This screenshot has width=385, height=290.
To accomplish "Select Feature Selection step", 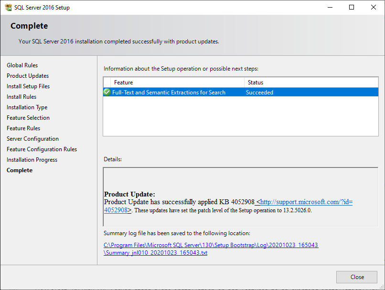I will click(28, 118).
